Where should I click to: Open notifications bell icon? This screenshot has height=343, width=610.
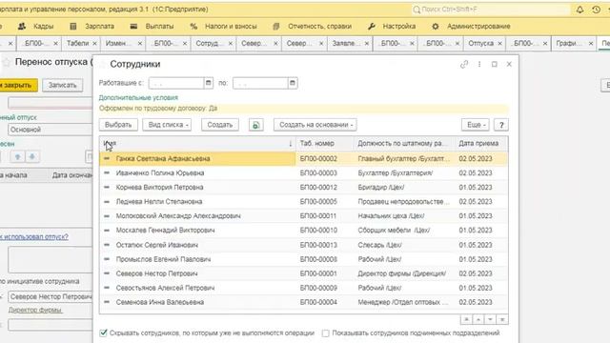(x=579, y=10)
